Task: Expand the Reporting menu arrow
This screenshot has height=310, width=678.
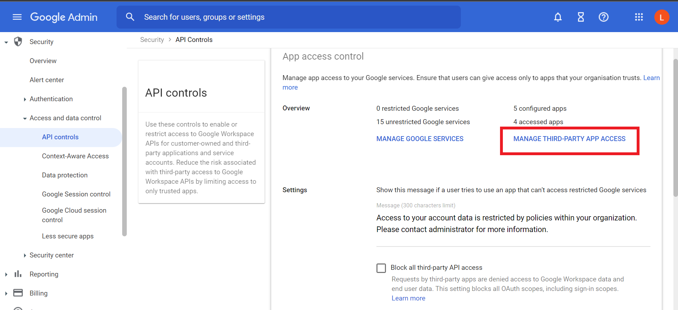Action: (x=6, y=274)
